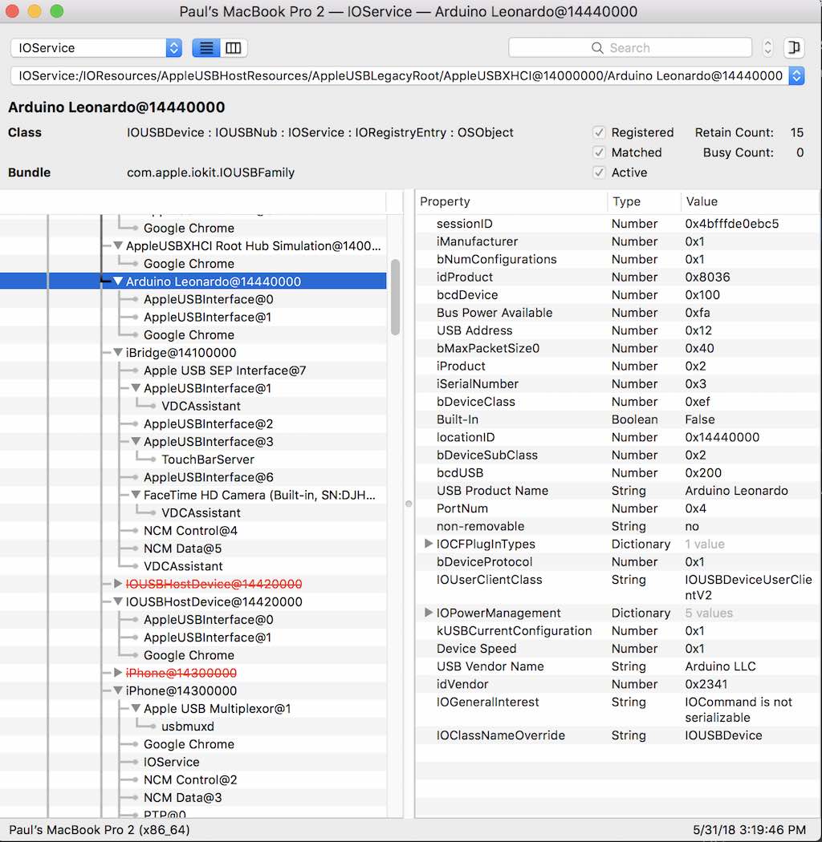Image resolution: width=822 pixels, height=842 pixels.
Task: Select Apple USB SEP Interface@7
Action: tap(225, 370)
